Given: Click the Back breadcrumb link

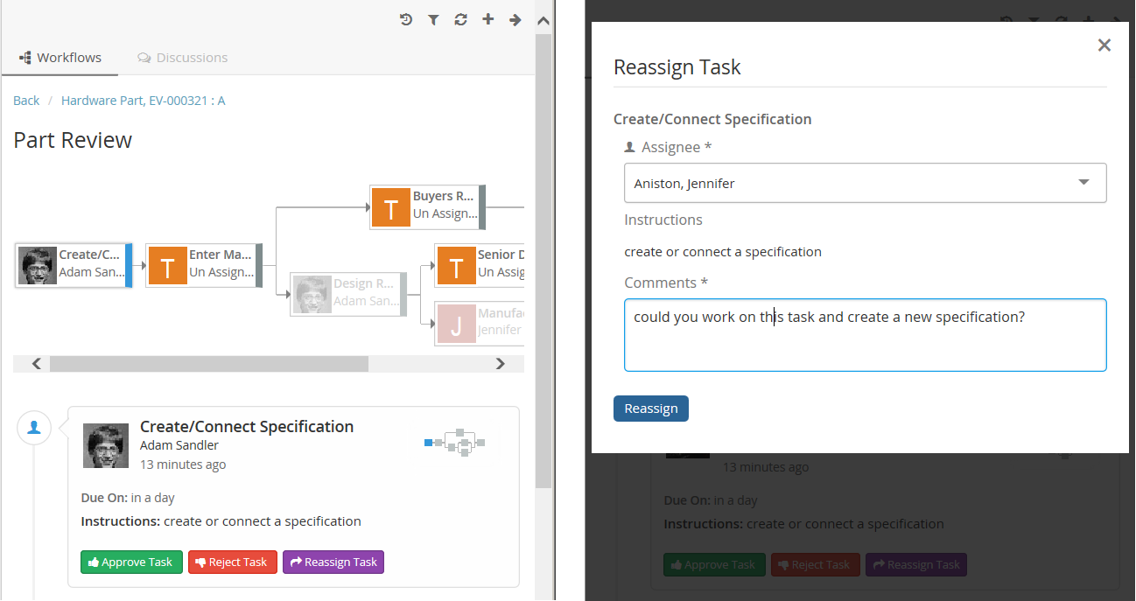Looking at the screenshot, I should coord(26,101).
